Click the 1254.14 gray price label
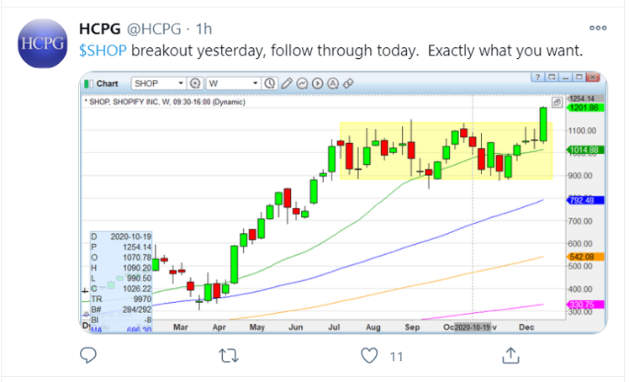629x382 pixels. [584, 98]
